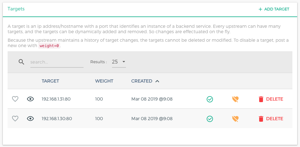View details of 192.168.1.31:80 via eye icon
Screen dimensions: 300x147
30,99
